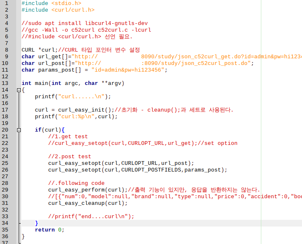Click the printf("curl......\n") statement
This screenshot has height=244, width=302.
pos(73,97)
